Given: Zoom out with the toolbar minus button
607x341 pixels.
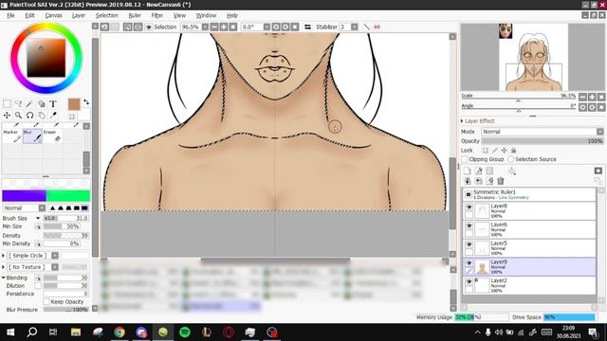Looking at the screenshot, I should 214,27.
